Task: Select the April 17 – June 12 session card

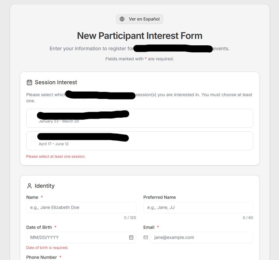Action: pos(139,141)
